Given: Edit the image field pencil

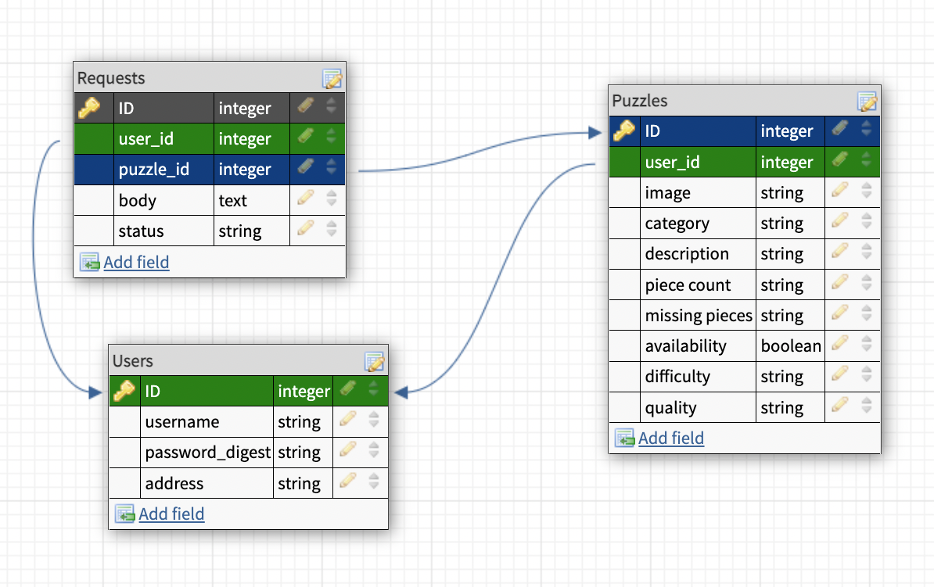Looking at the screenshot, I should (840, 190).
